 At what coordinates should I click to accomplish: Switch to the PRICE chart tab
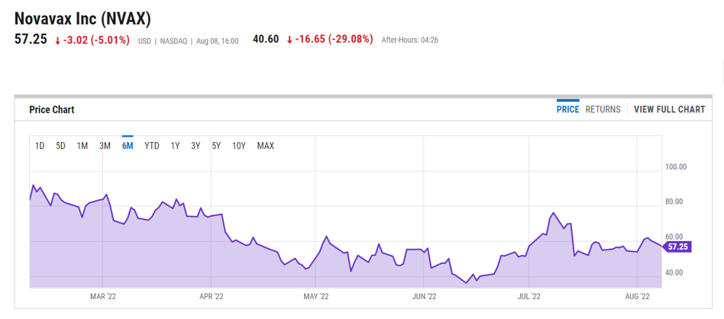tap(568, 109)
